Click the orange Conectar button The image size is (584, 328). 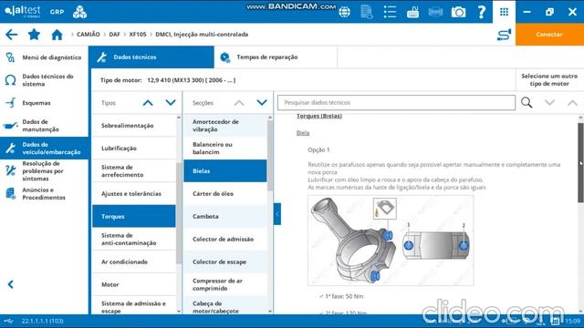[549, 35]
